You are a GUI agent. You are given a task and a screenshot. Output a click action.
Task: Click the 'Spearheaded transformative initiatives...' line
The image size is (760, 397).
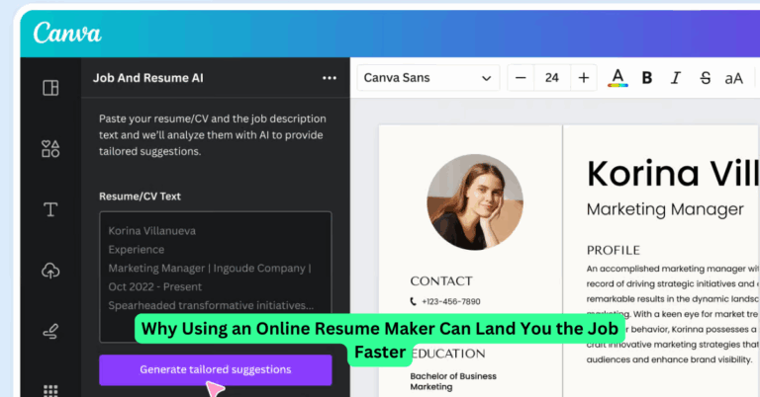point(211,305)
